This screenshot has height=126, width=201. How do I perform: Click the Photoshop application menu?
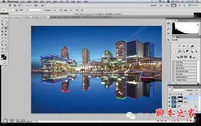[13, 1]
